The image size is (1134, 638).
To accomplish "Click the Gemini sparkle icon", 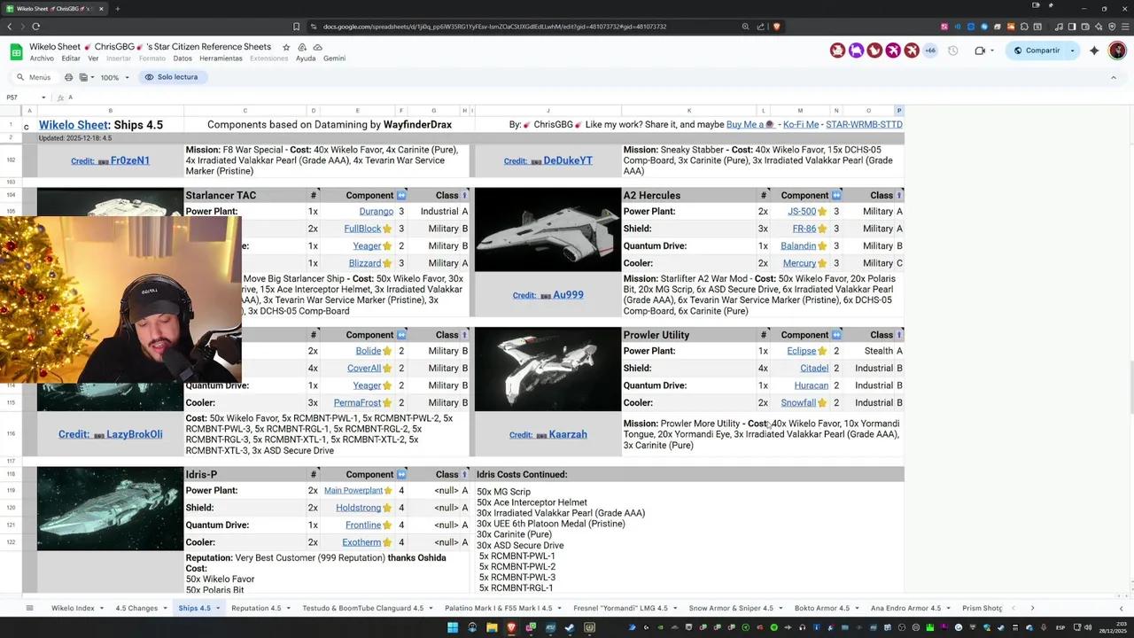I will [1094, 51].
